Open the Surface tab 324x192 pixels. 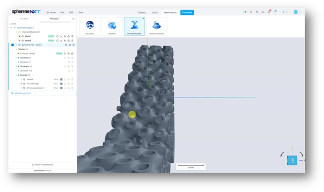tap(142, 12)
